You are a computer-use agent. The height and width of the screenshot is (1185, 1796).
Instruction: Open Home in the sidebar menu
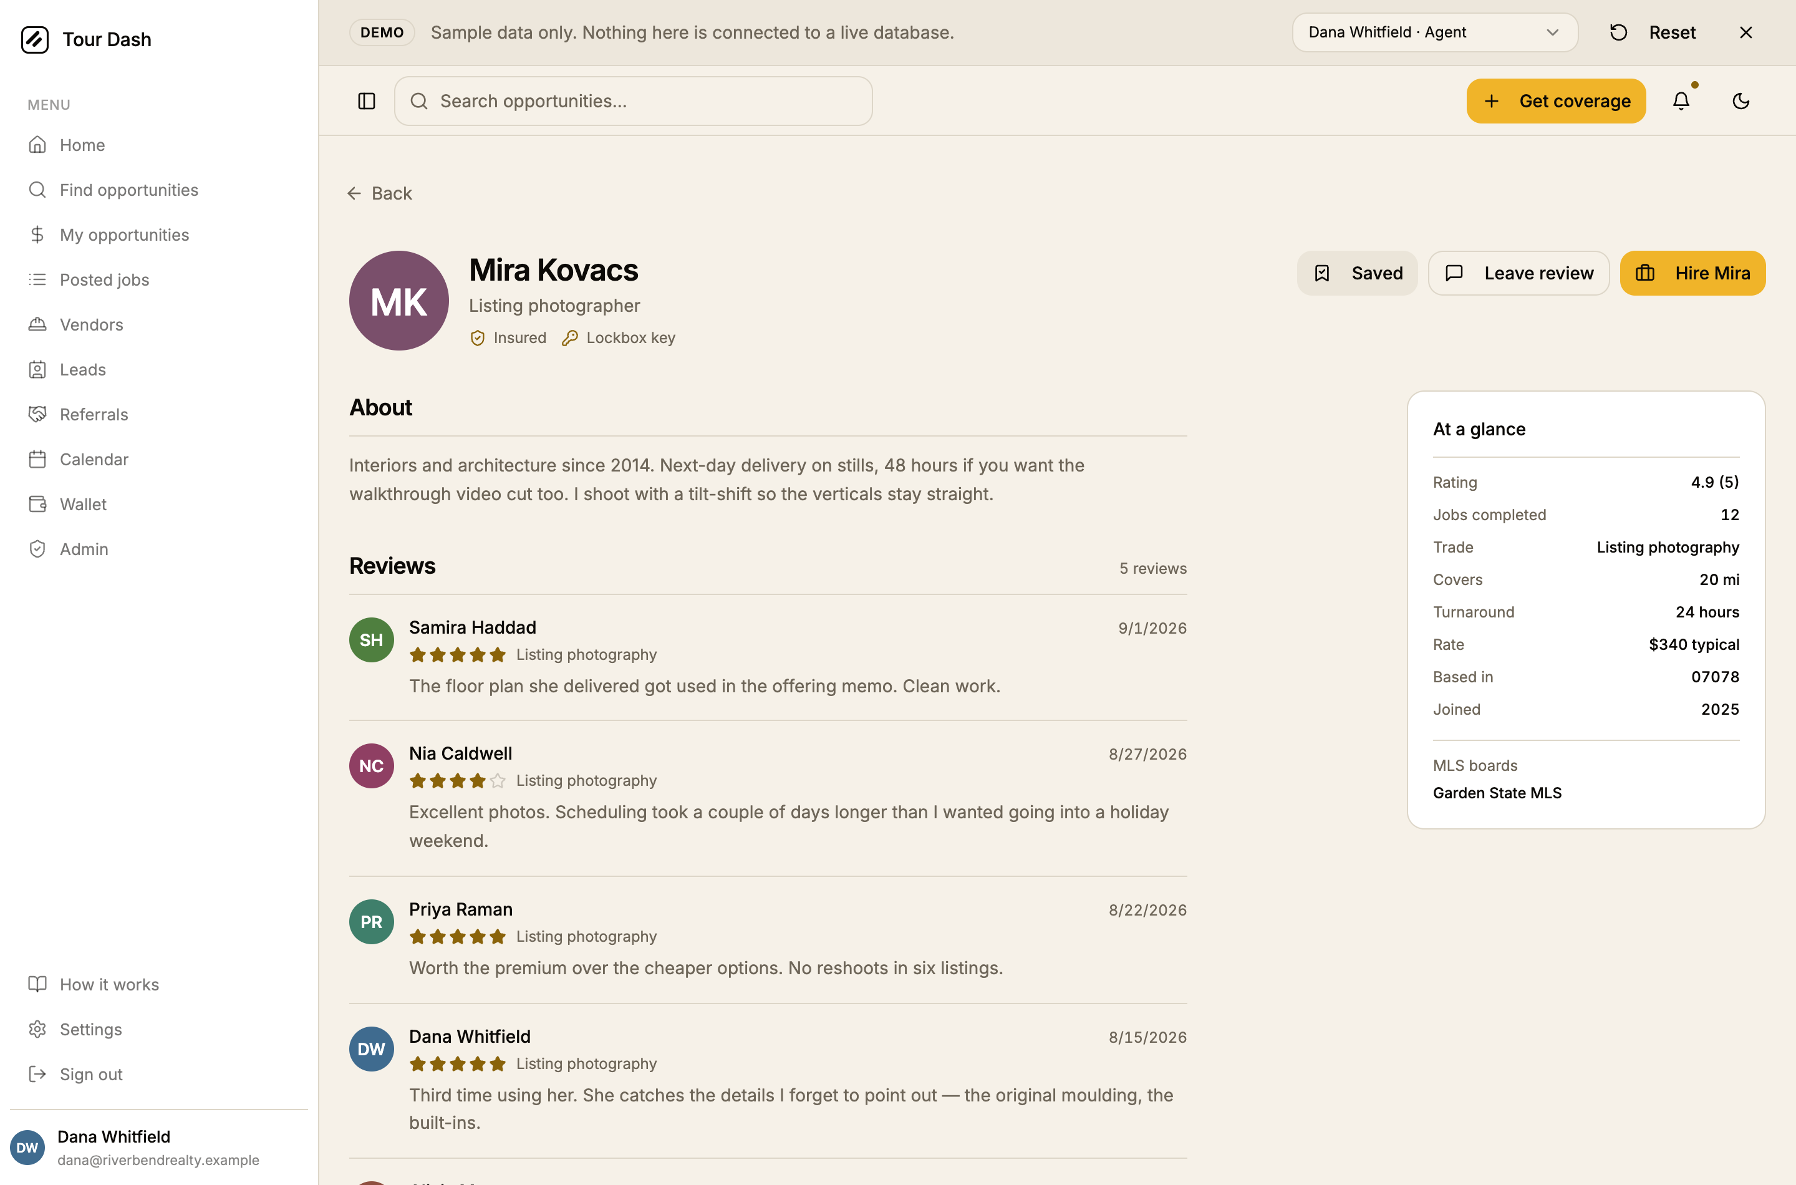pos(158,145)
